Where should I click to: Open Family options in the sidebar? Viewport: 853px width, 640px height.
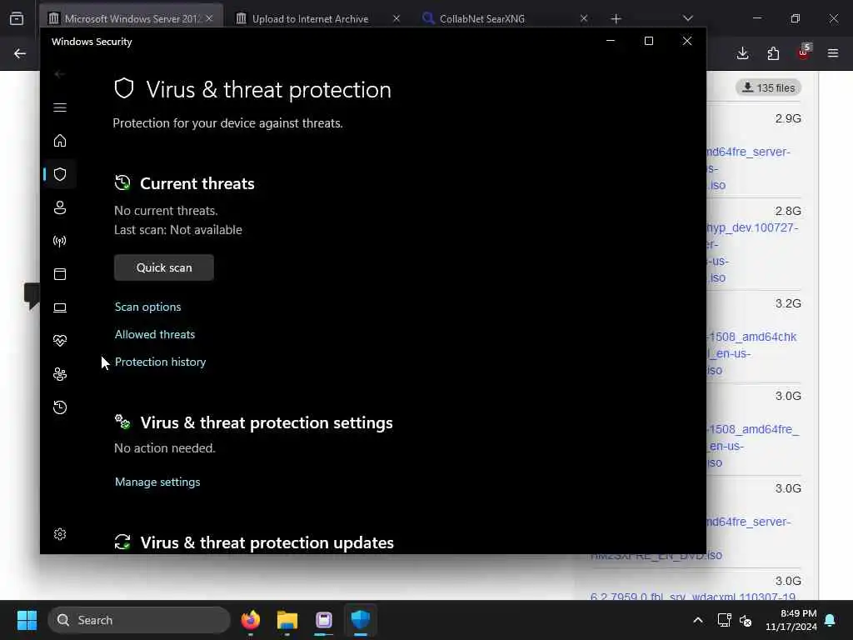tap(60, 374)
